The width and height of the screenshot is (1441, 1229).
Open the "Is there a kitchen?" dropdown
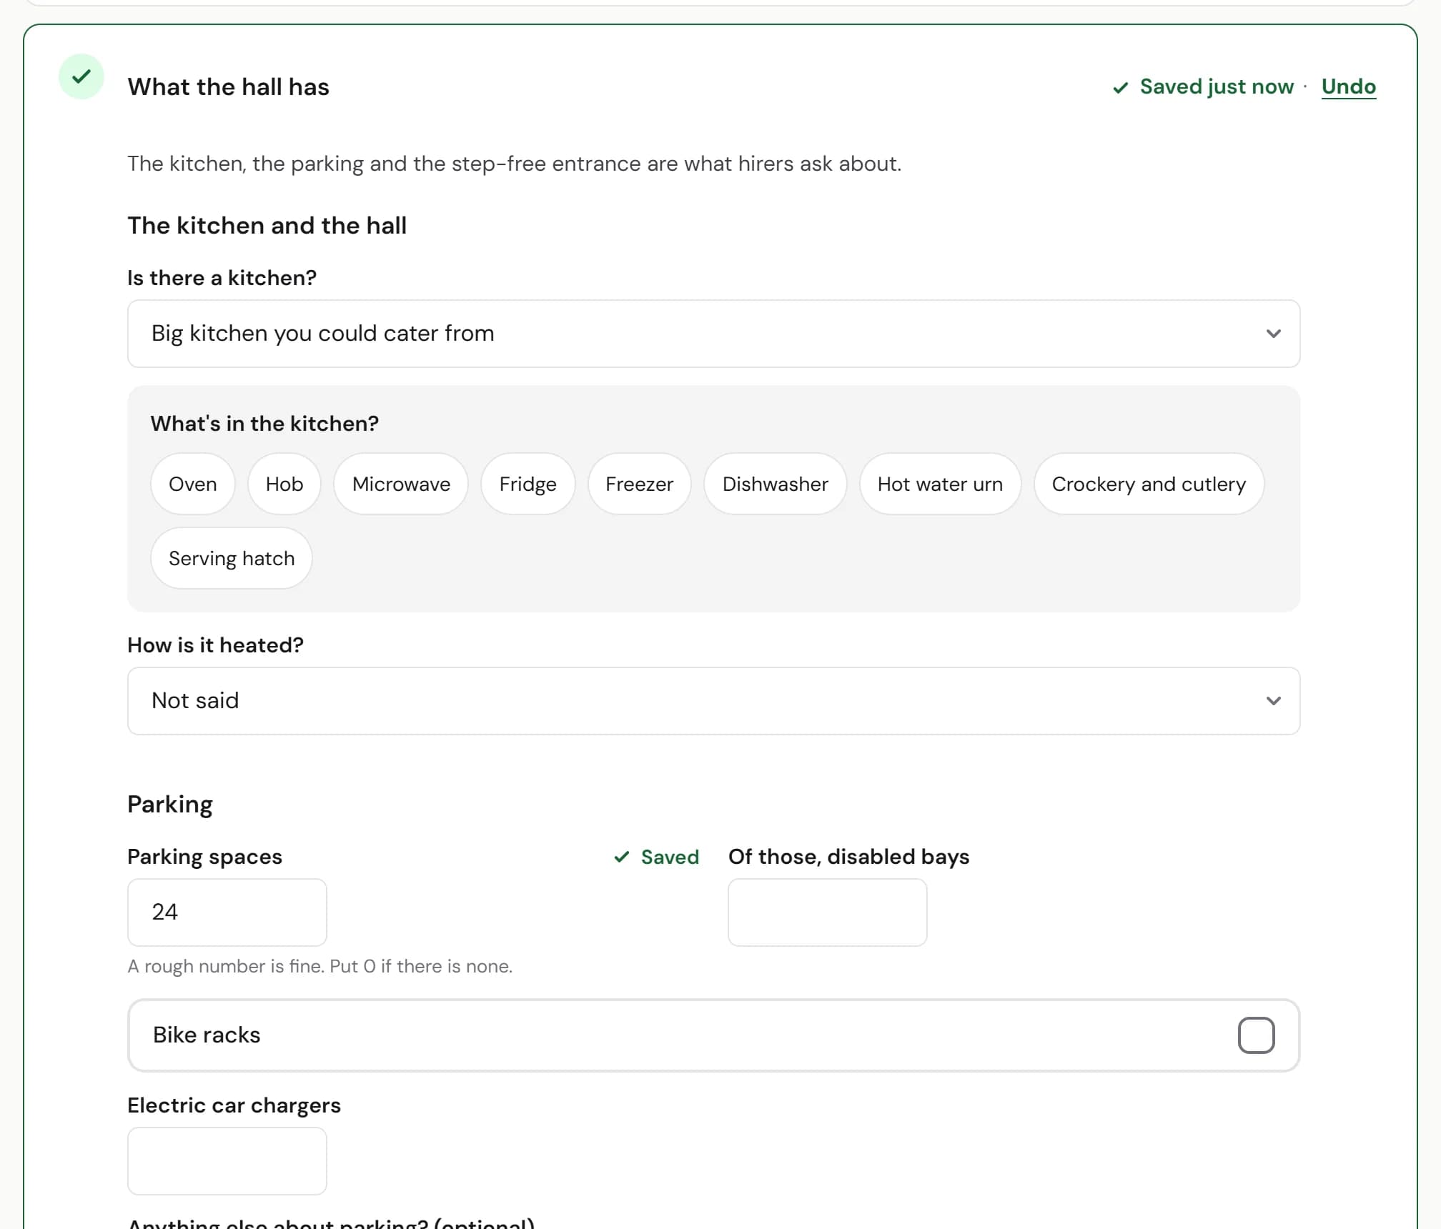coord(713,334)
